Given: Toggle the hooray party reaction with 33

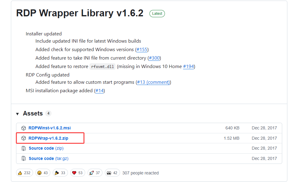Looking at the screenshot, I should coord(60,173).
